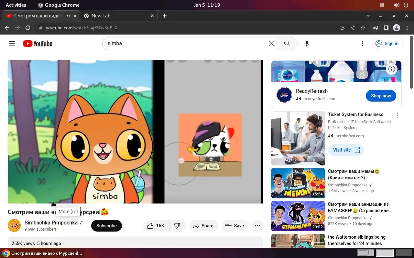Open ReadyRefresh advertiser logo
This screenshot has width=414, height=258.
coord(284,95)
